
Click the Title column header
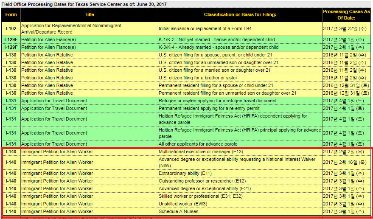click(89, 14)
